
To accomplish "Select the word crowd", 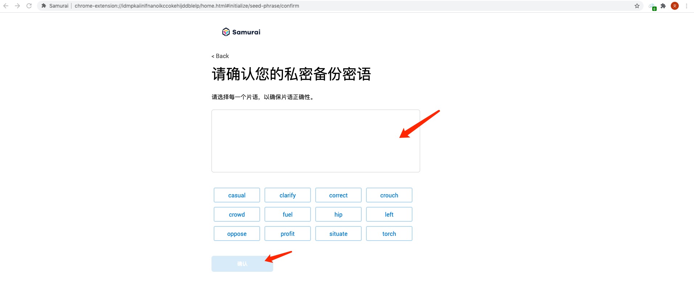I will pos(237,214).
